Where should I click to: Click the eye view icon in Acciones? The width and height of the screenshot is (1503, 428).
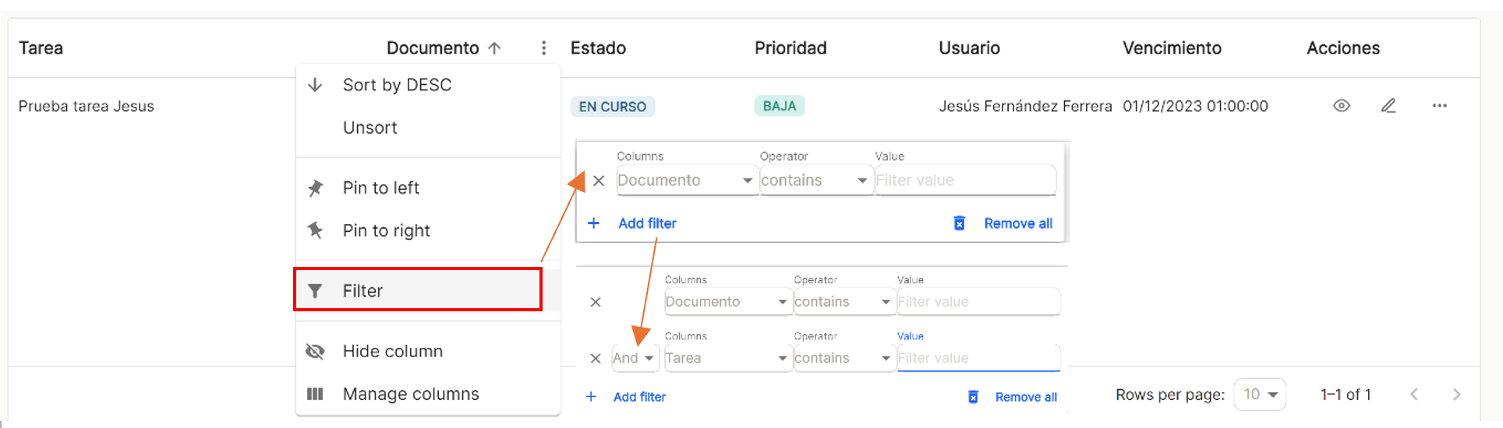coord(1341,106)
